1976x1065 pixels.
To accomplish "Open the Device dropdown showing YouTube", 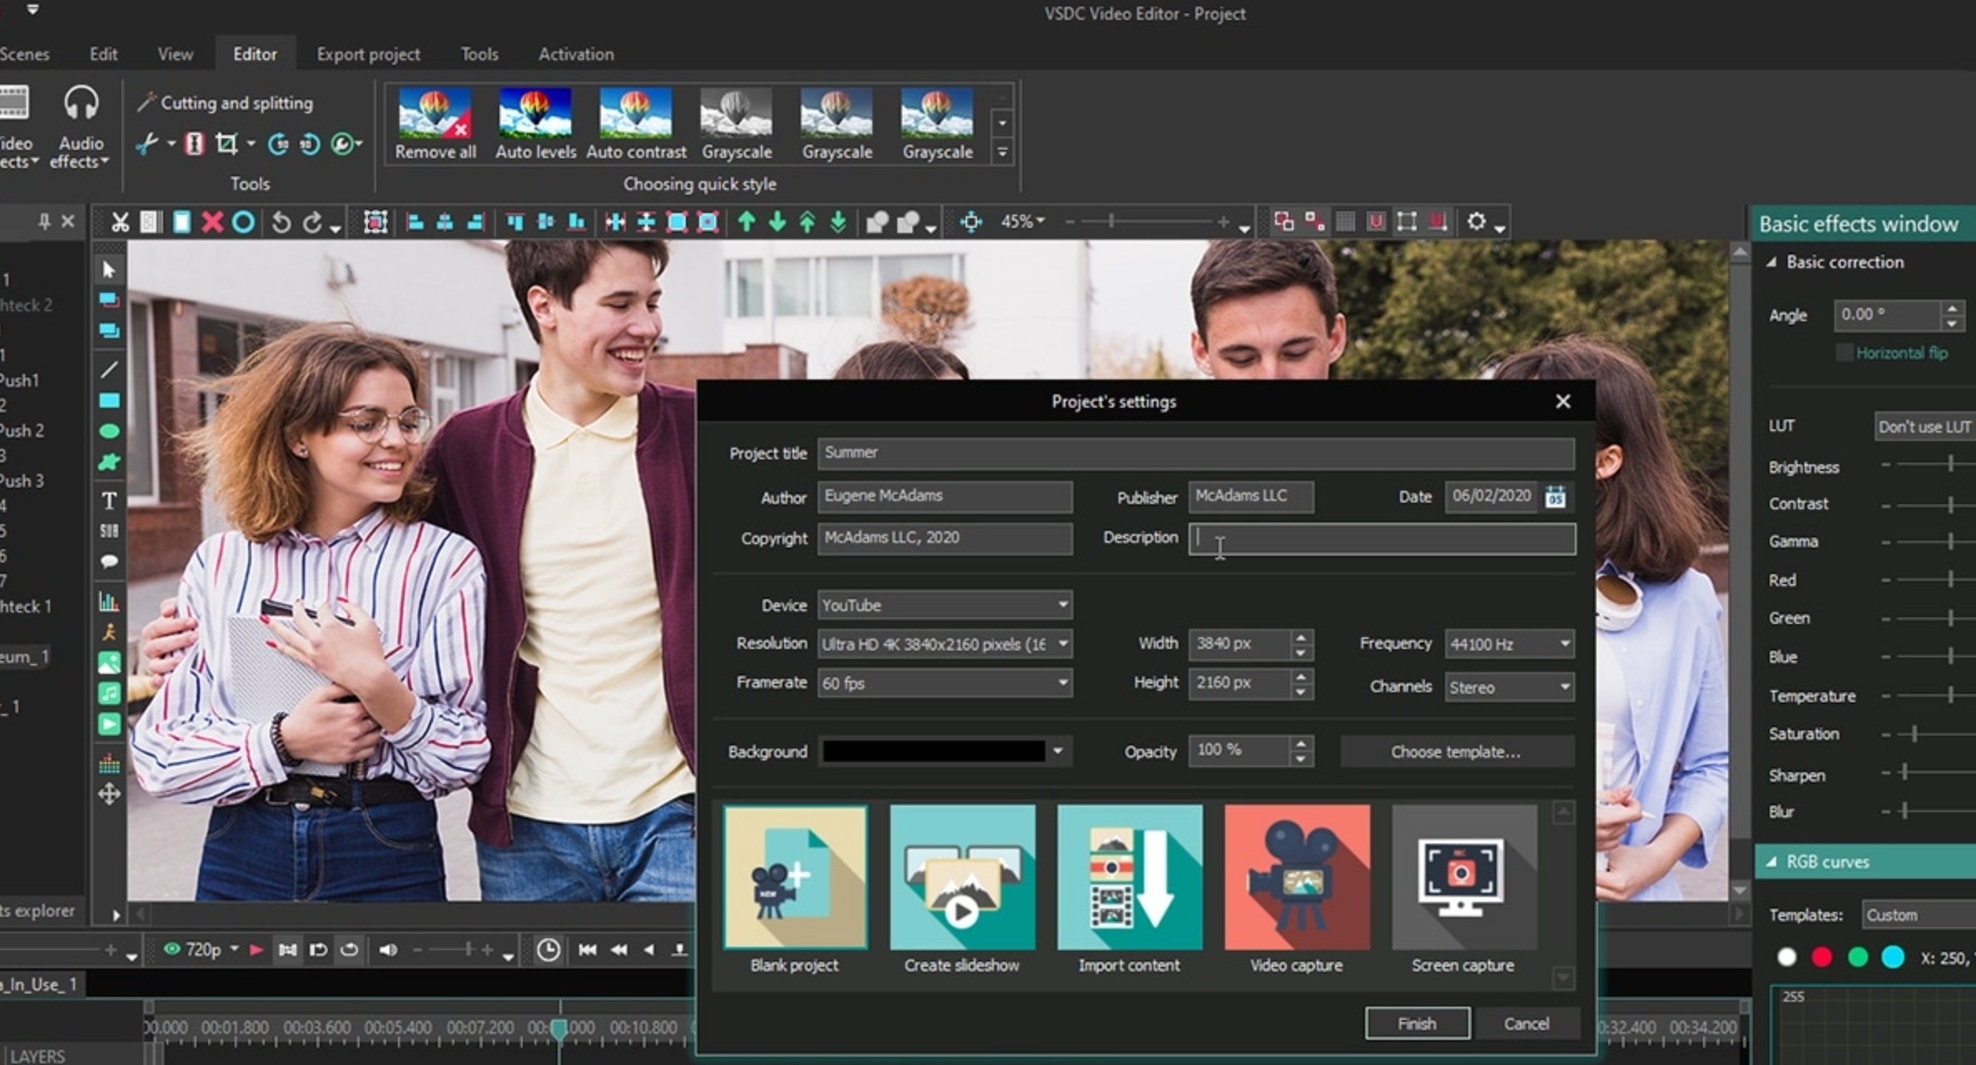I will 945,605.
